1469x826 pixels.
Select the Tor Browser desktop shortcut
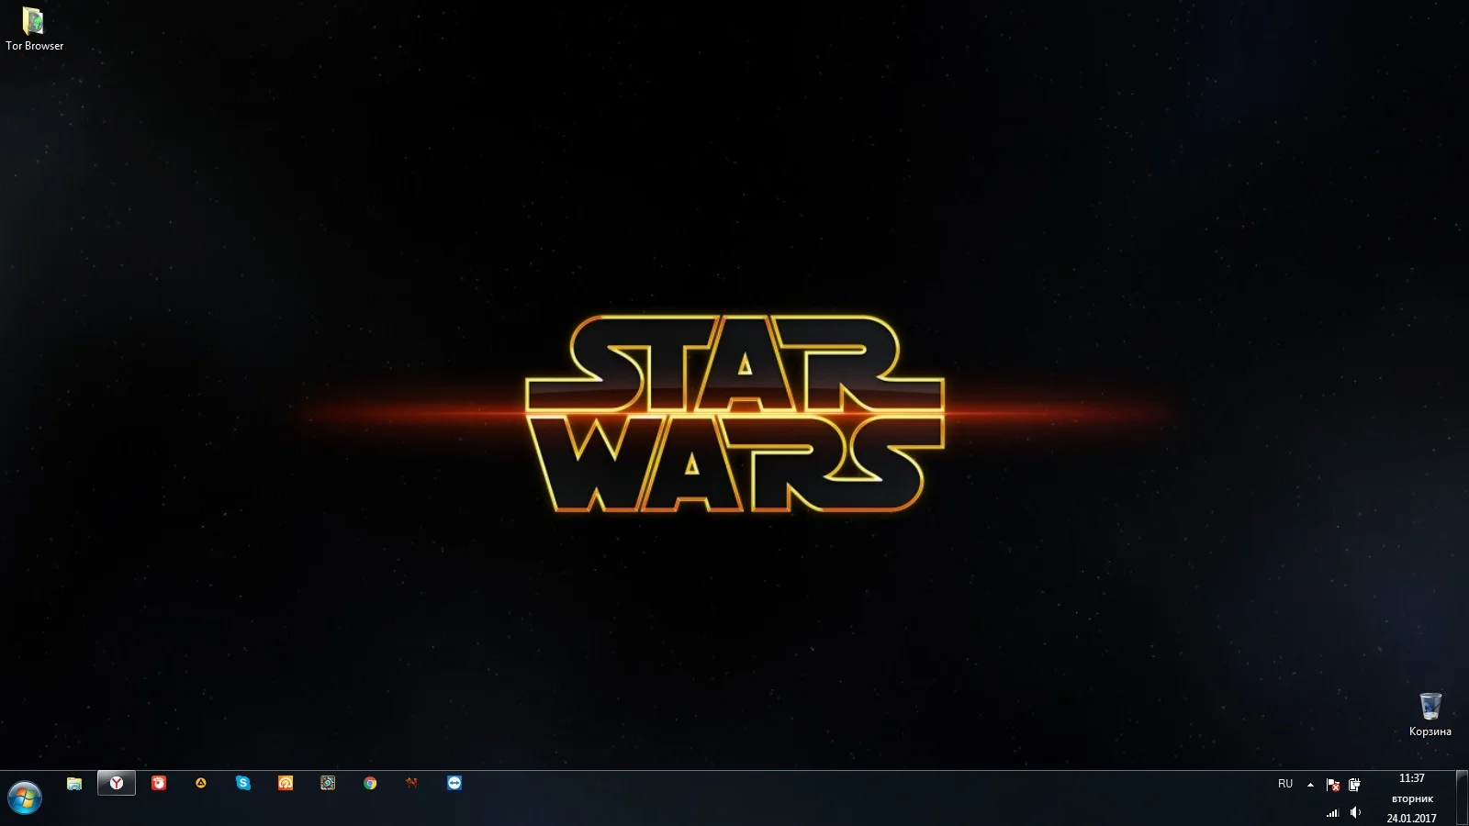click(34, 28)
